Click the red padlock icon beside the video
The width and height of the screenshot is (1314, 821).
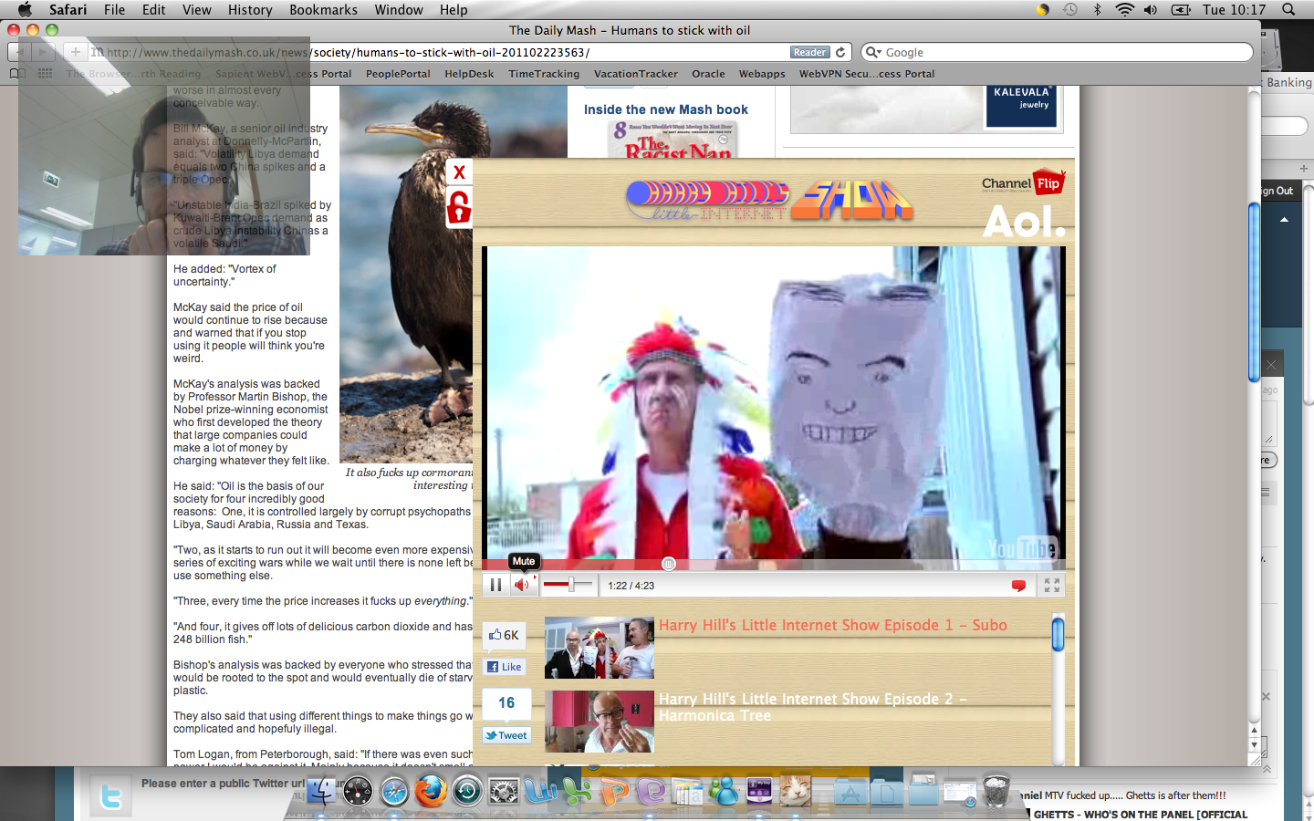click(459, 208)
